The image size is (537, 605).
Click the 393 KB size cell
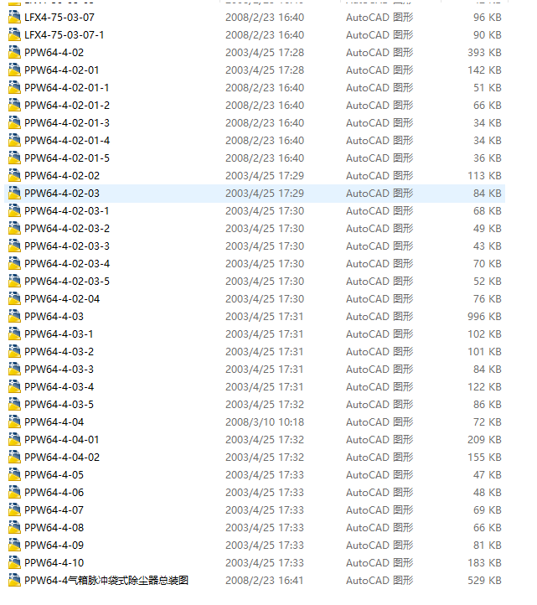(x=484, y=53)
